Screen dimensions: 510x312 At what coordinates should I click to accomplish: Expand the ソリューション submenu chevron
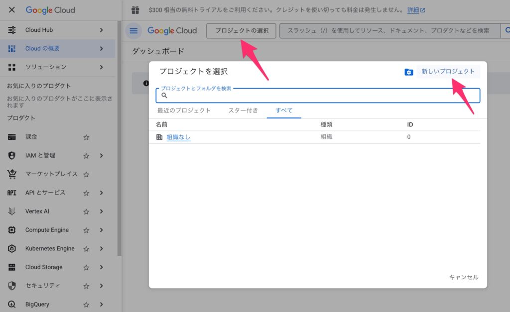[101, 67]
